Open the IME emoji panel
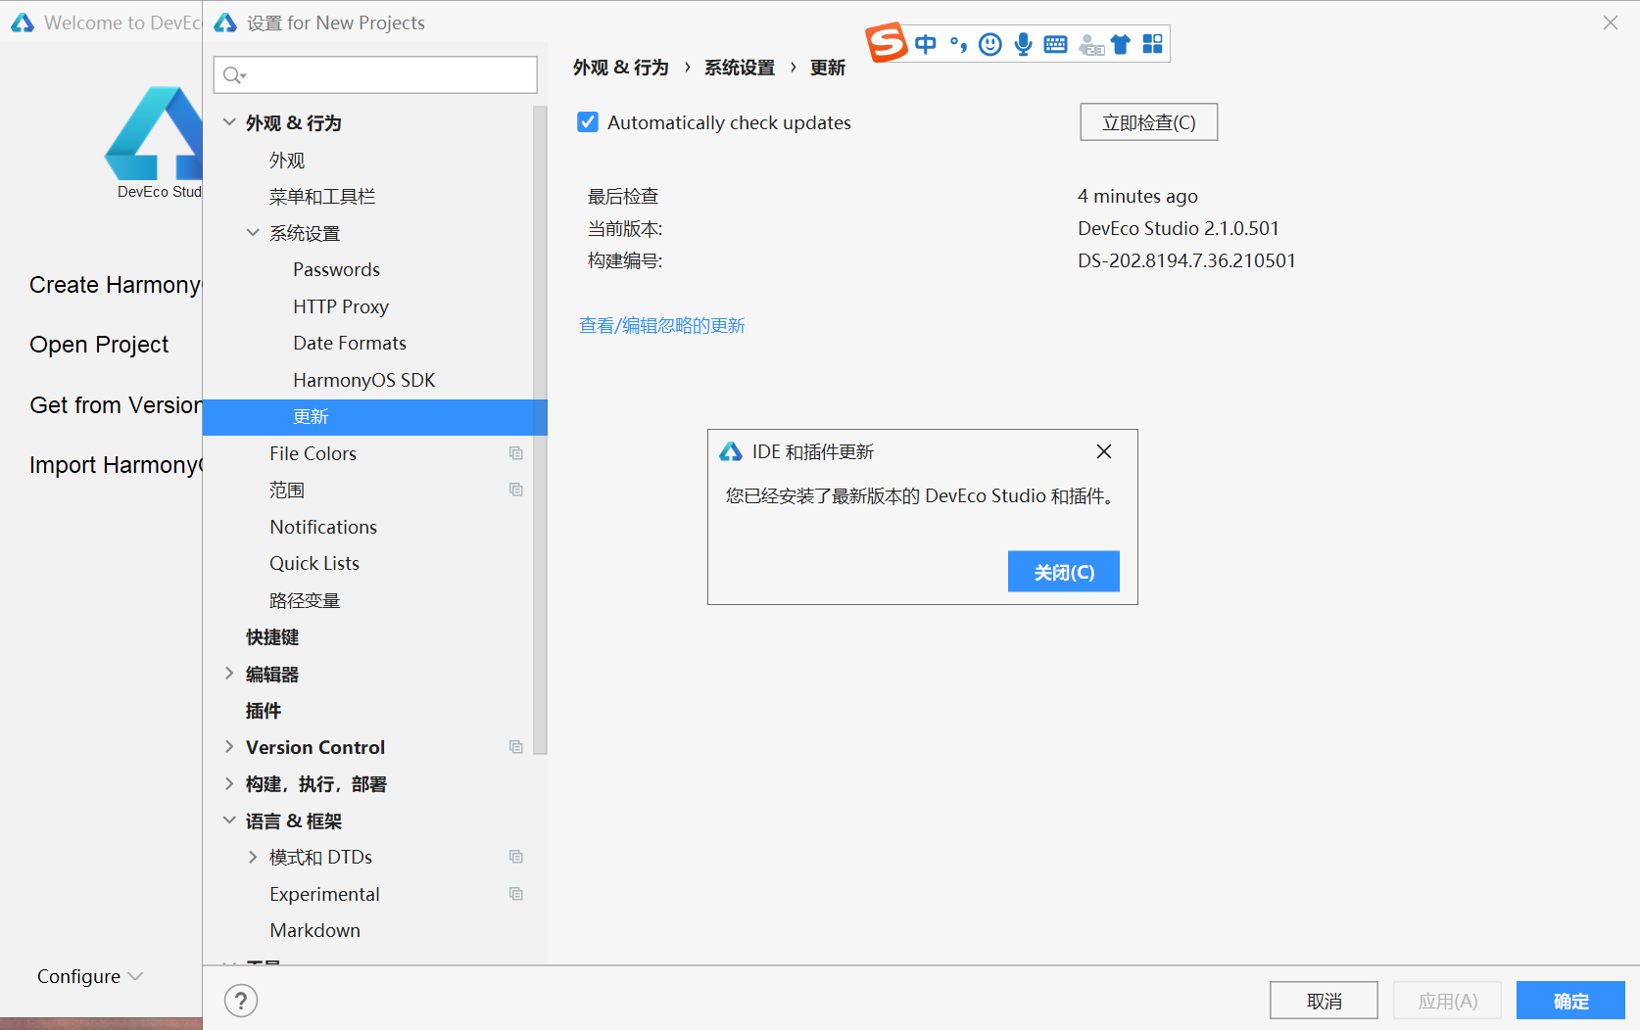This screenshot has height=1030, width=1640. tap(990, 44)
